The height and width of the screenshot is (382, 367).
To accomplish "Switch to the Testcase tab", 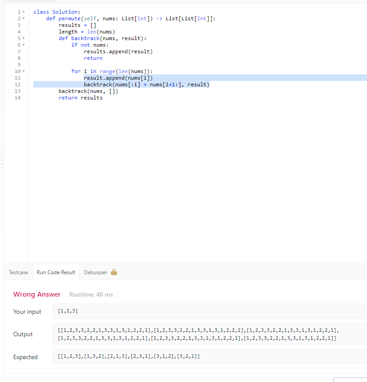I will [x=18, y=272].
